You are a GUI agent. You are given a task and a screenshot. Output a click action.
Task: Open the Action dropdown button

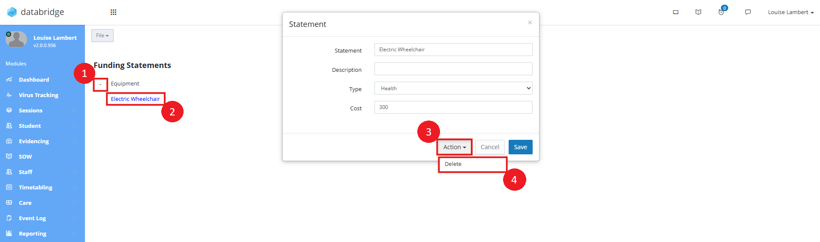pos(455,147)
